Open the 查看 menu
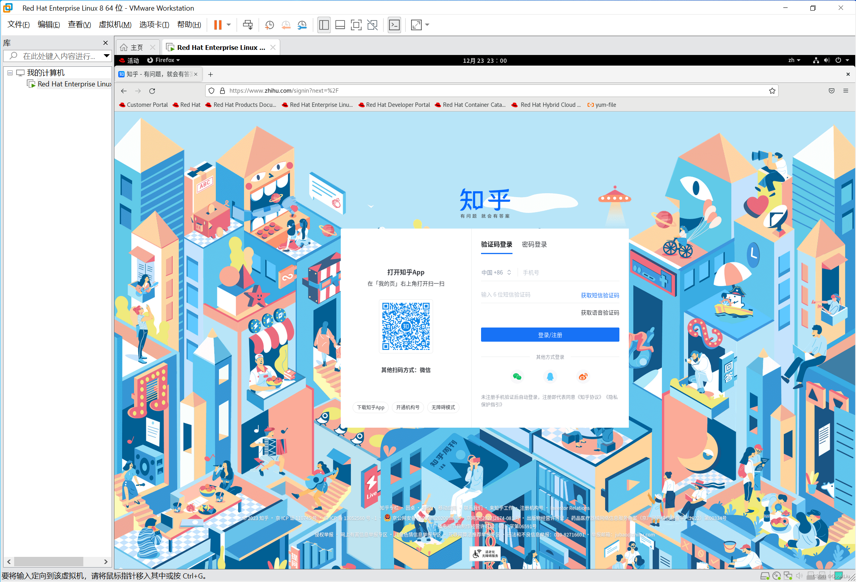Screen dimensions: 856x582 [79, 25]
